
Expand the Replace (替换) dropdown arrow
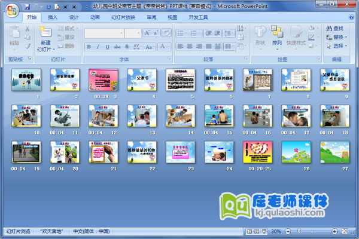pos(346,37)
